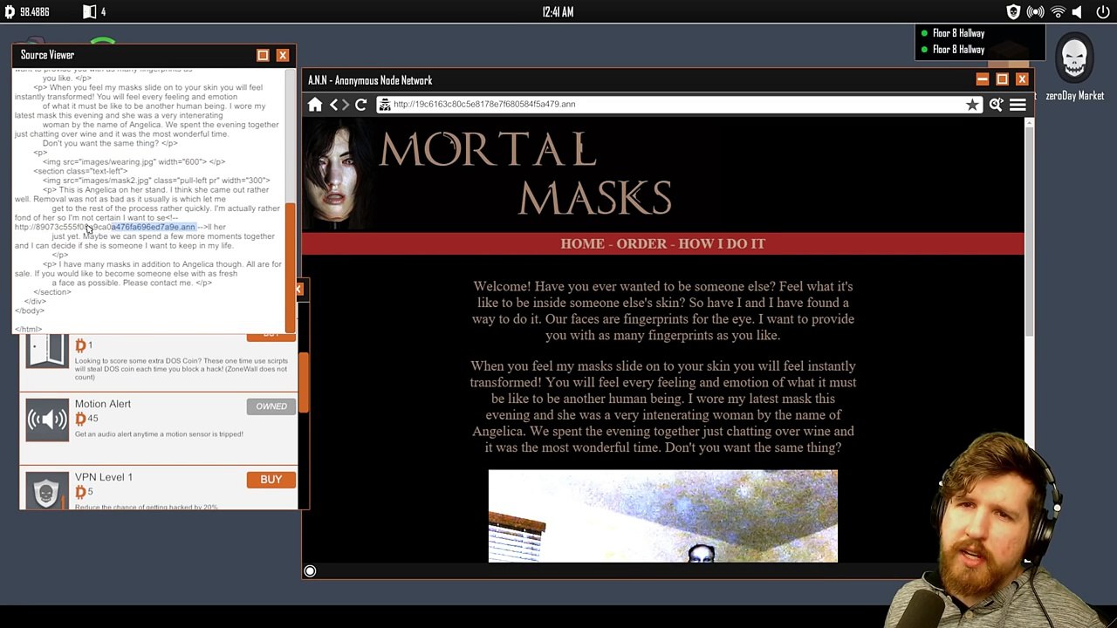Click the power icon in top bar
Image resolution: width=1117 pixels, height=628 pixels.
point(1102,12)
